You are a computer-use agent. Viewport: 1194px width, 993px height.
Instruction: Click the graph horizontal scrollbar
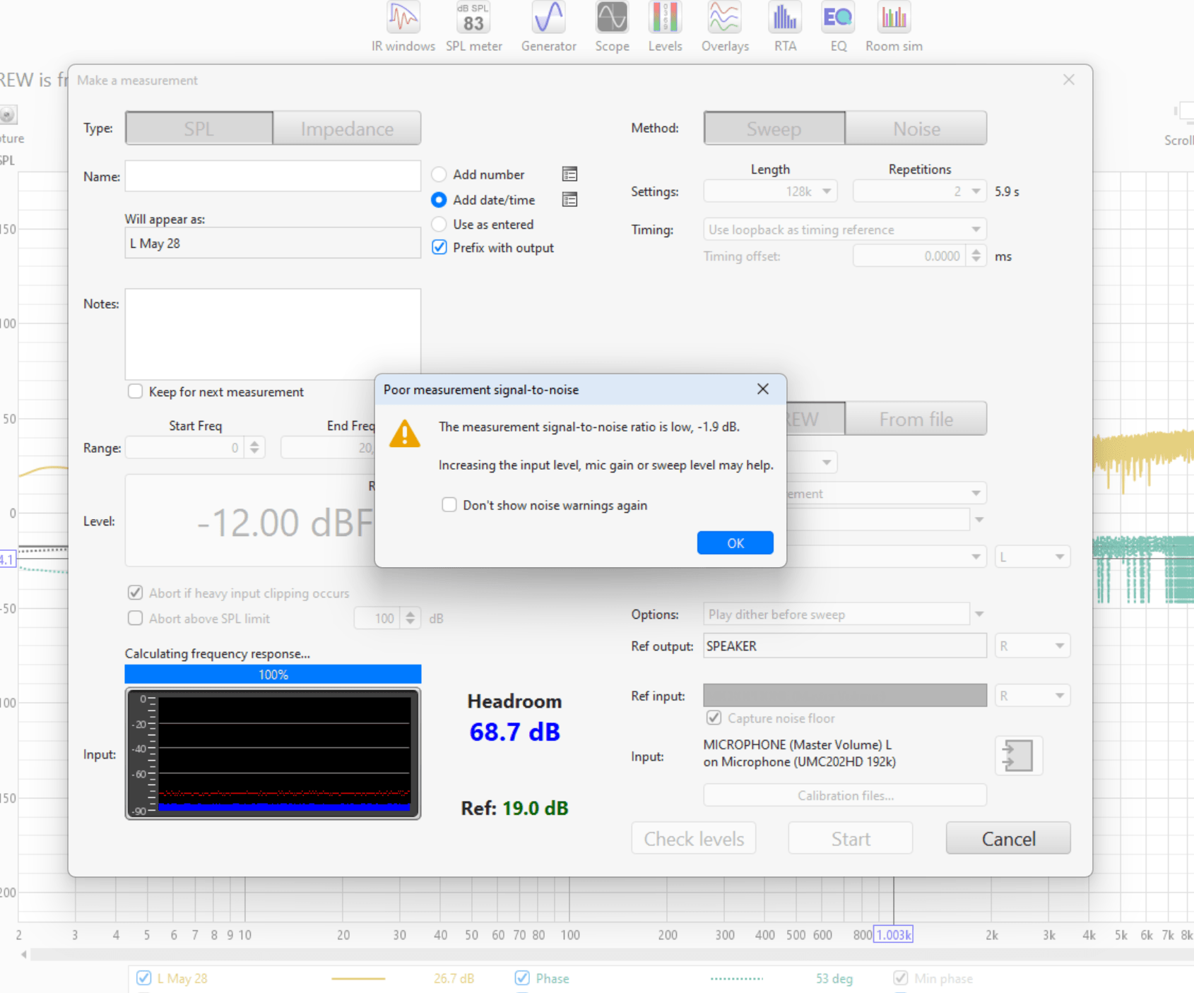pos(611,955)
